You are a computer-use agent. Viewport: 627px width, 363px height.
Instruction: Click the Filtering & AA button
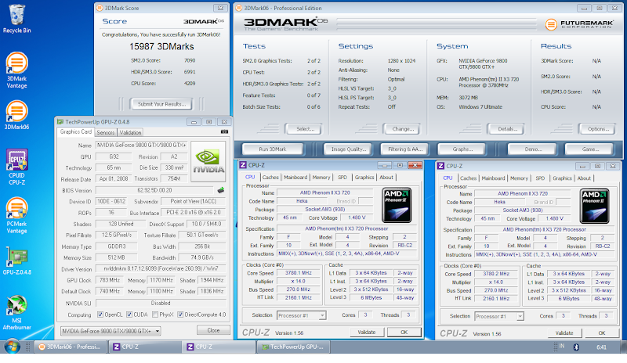pyautogui.click(x=405, y=149)
